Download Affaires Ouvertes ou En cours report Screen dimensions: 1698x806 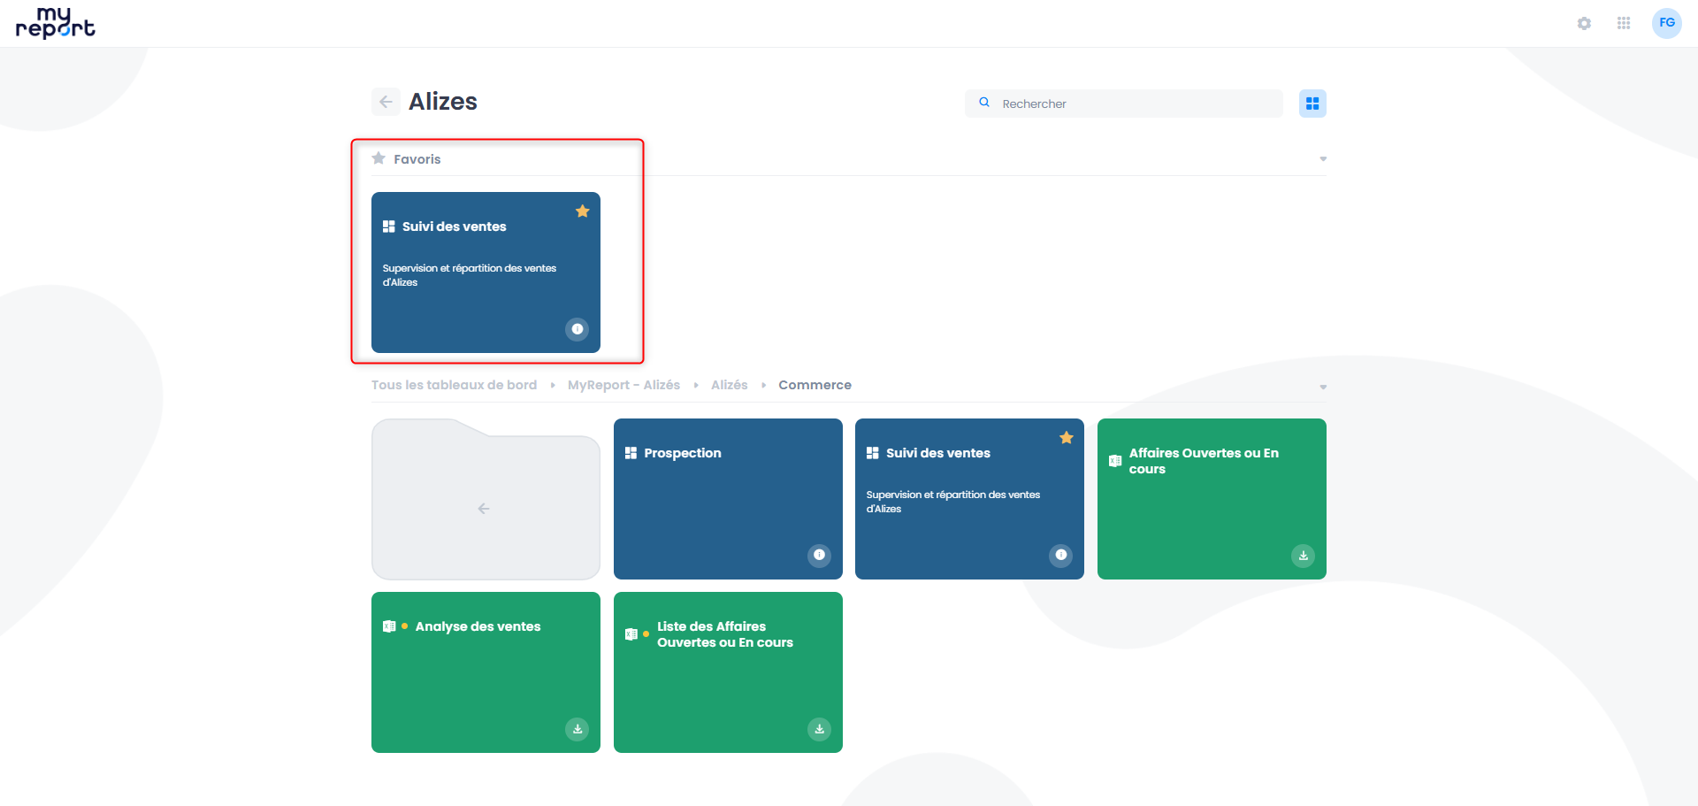[1303, 556]
